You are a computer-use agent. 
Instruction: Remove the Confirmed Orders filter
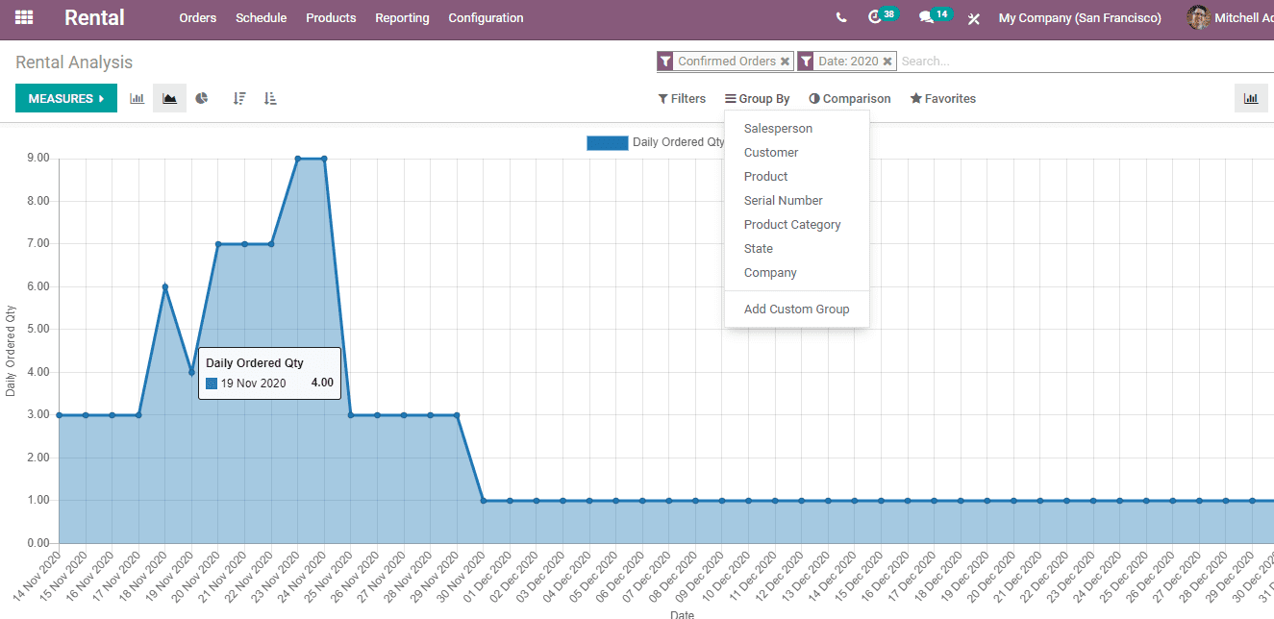click(785, 62)
